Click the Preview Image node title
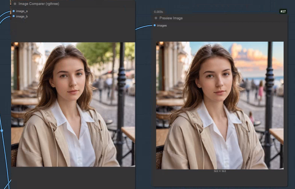 [x=171, y=18]
